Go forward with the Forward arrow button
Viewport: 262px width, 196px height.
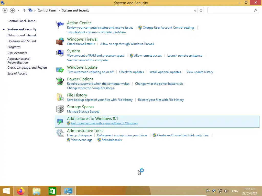tap(12, 10)
